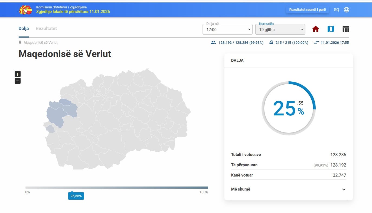Expand the Më shumë section chevron

click(344, 189)
